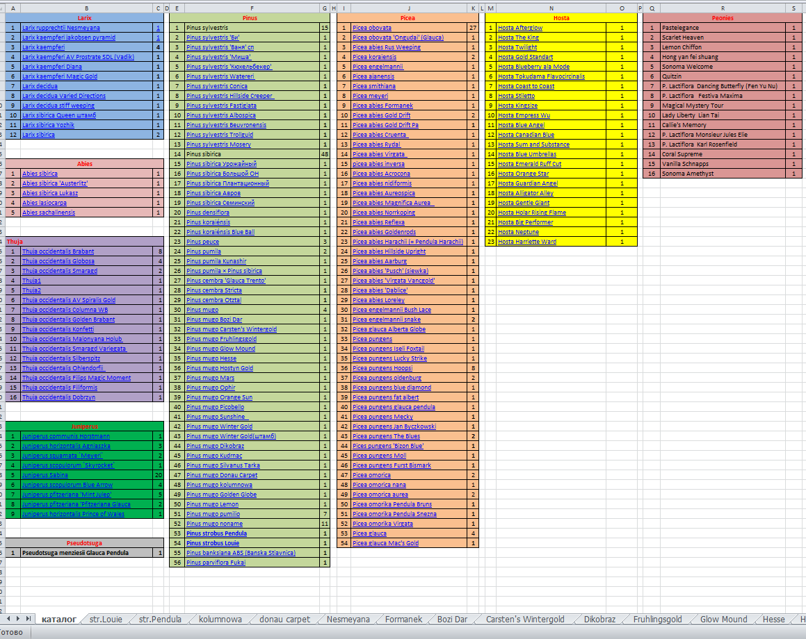Select Pseudotsuga menziesii Glauca Pendula cell
This screenshot has height=639, width=806.
pos(86,553)
